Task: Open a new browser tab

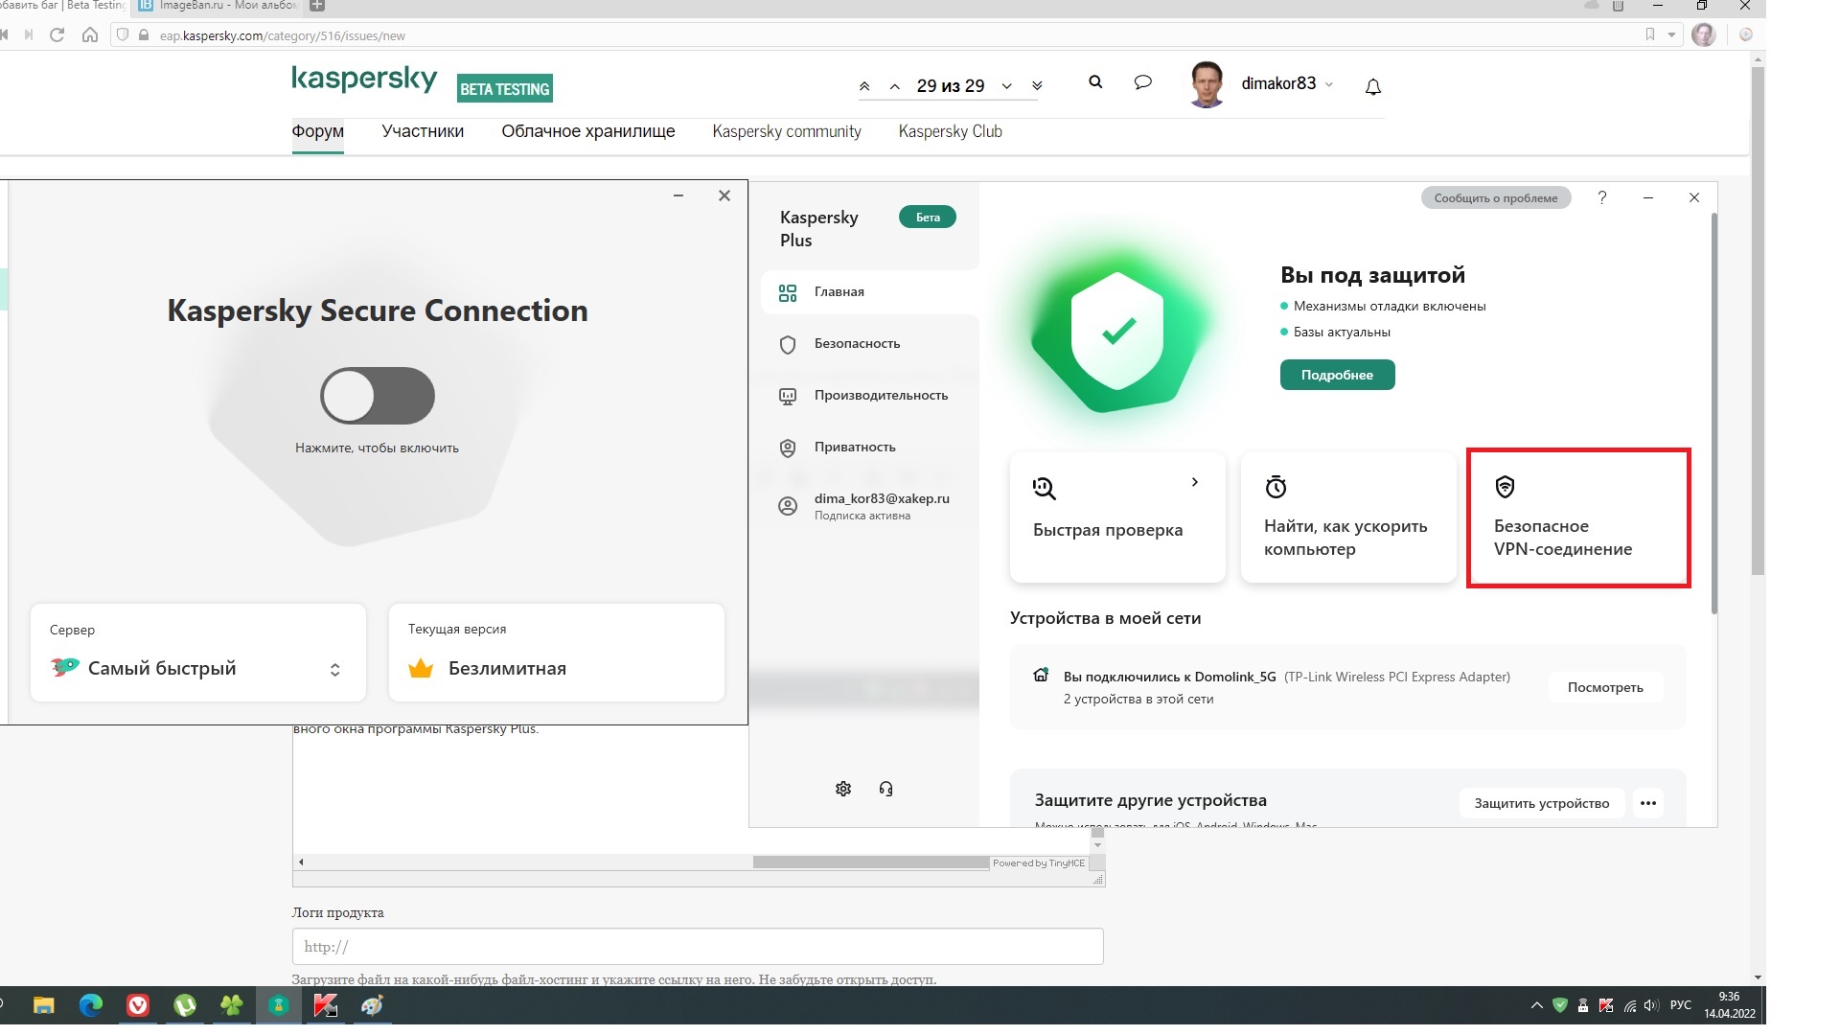Action: (x=317, y=6)
